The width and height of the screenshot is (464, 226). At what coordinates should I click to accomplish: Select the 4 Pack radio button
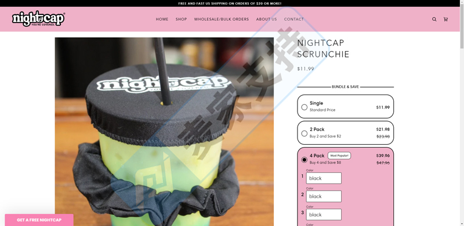pyautogui.click(x=304, y=160)
